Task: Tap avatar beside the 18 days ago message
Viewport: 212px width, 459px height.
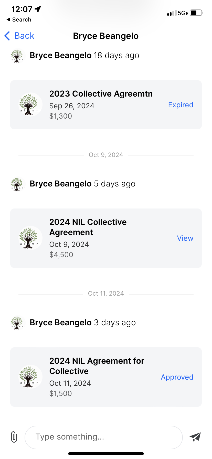Action: coord(17,56)
